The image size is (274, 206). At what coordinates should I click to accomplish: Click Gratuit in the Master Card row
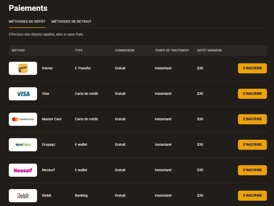click(120, 119)
